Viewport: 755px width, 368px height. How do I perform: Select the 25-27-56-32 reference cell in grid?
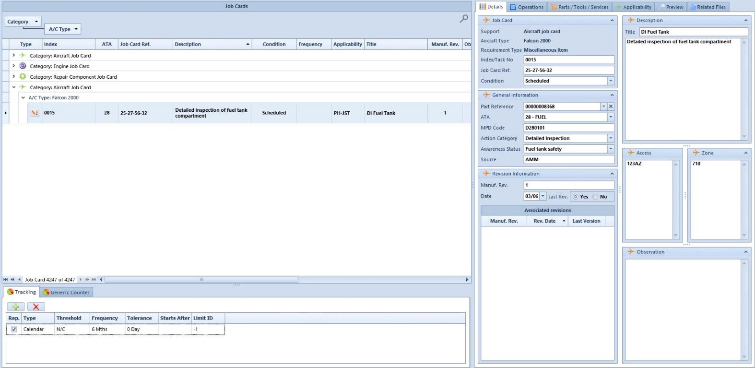point(145,113)
